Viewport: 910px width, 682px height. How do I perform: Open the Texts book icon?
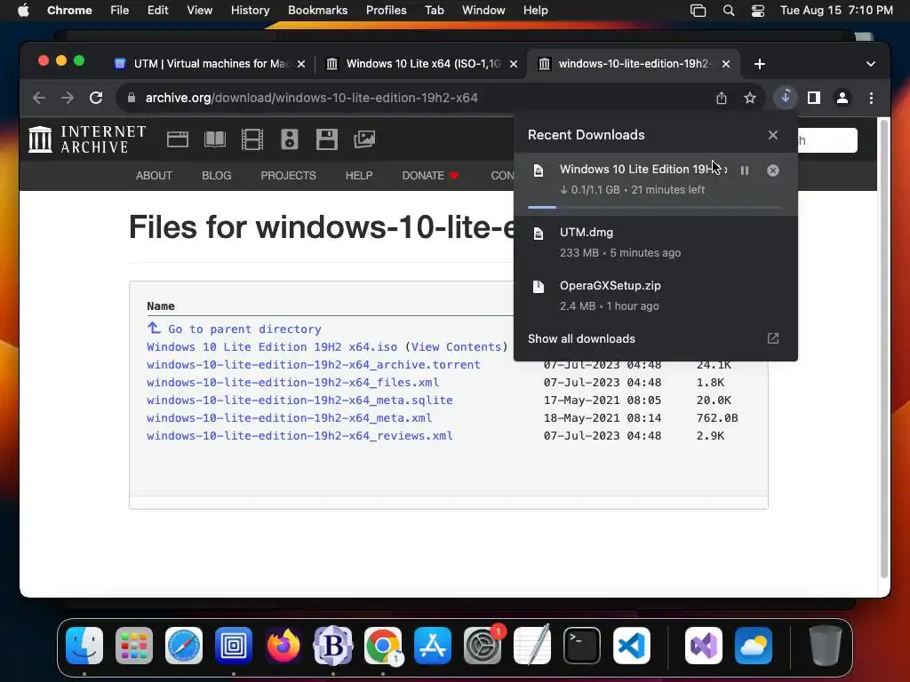[215, 139]
